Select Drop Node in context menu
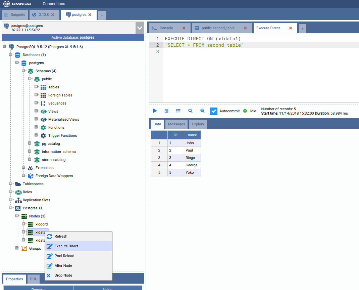 coord(63,275)
